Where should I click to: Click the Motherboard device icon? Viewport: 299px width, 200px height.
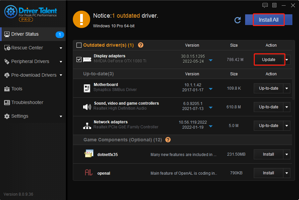[87, 88]
